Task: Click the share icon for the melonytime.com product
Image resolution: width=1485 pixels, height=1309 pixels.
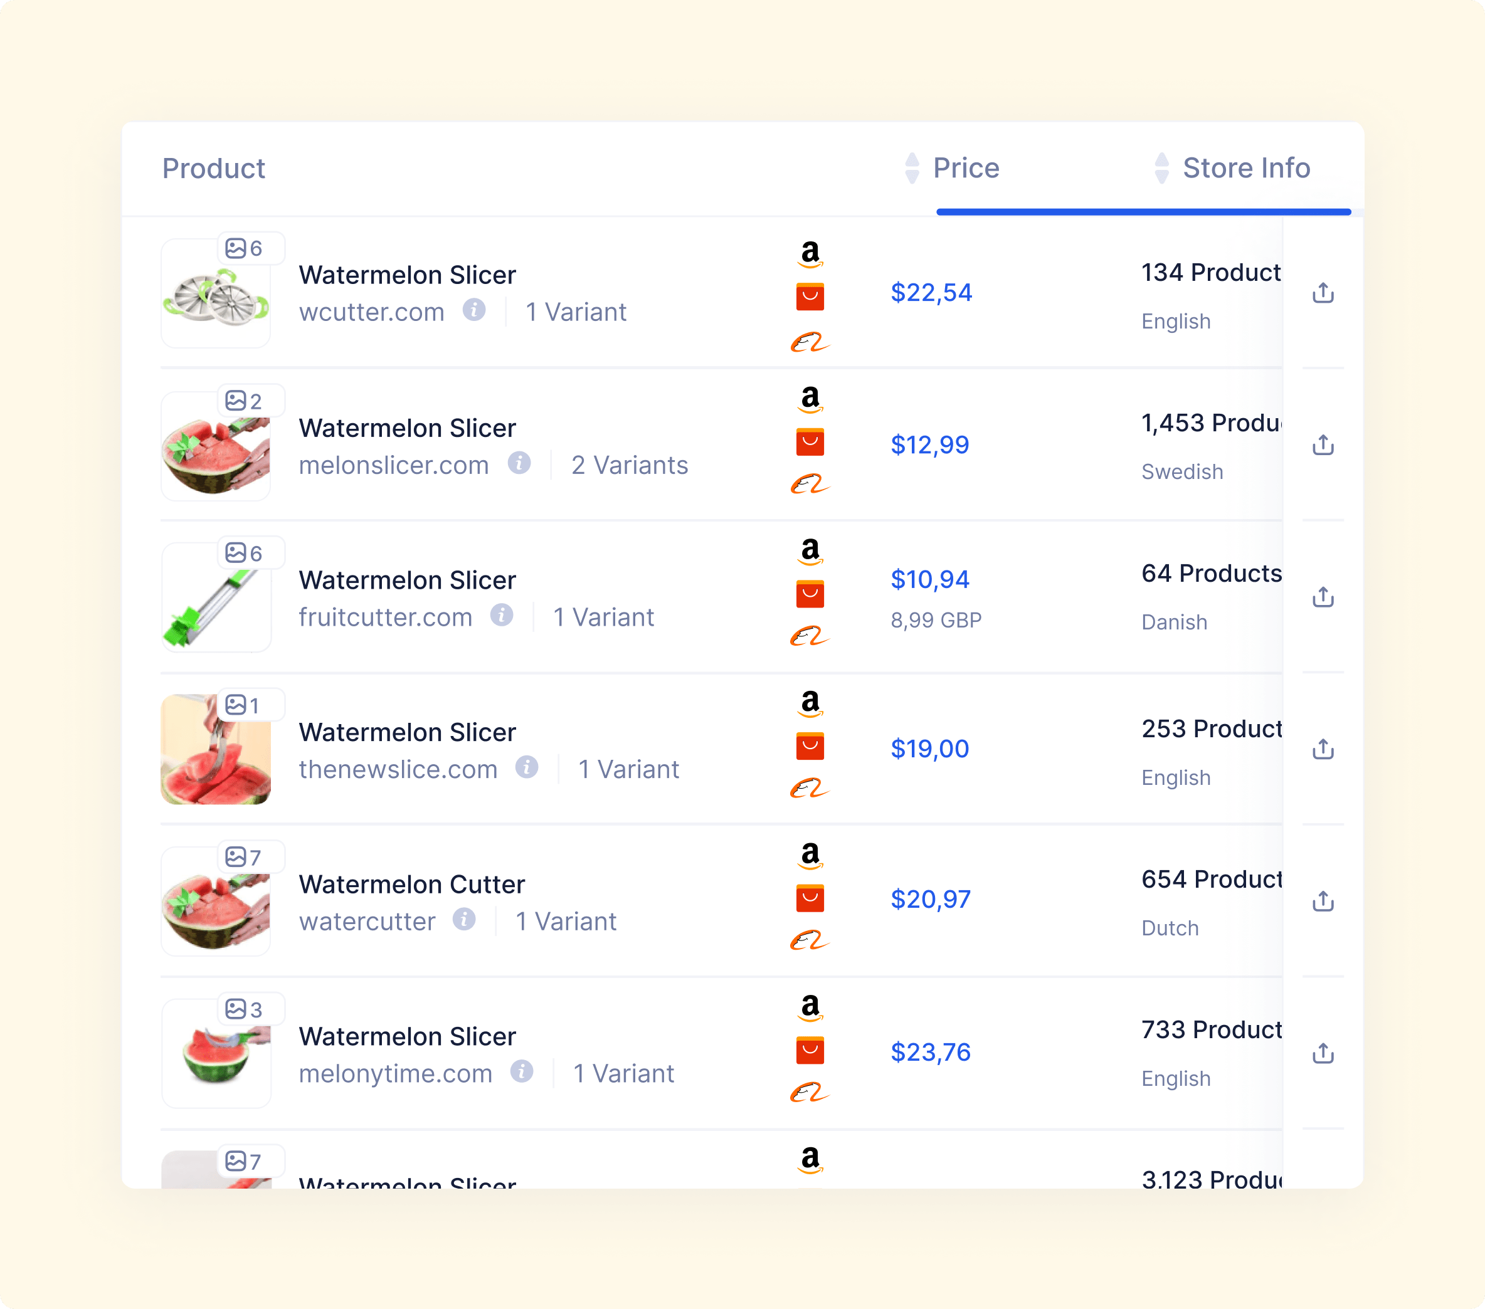Action: (x=1324, y=1052)
